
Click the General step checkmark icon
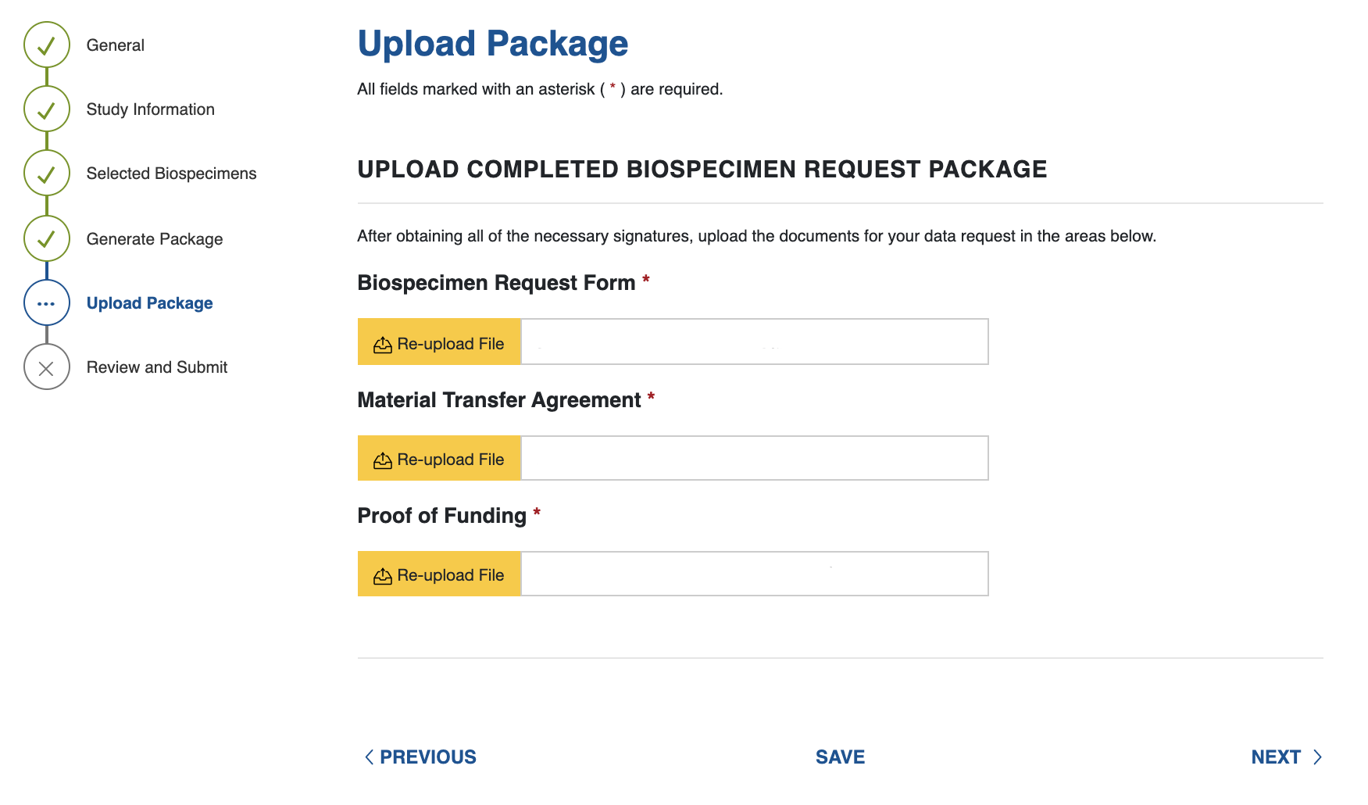coord(47,45)
